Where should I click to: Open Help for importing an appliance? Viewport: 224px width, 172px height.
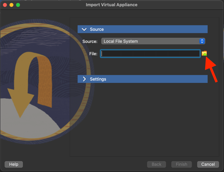click(x=14, y=164)
